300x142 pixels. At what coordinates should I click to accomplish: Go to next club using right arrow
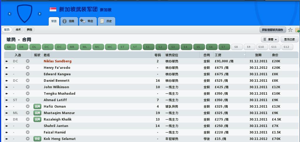[40, 14]
